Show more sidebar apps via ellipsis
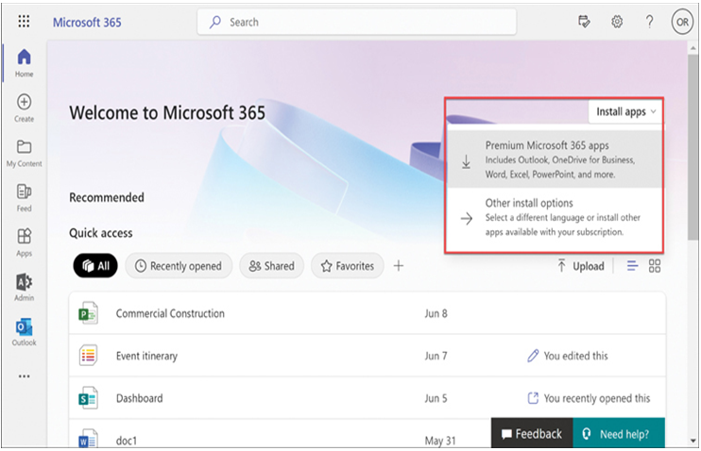The height and width of the screenshot is (451, 701). (x=25, y=376)
